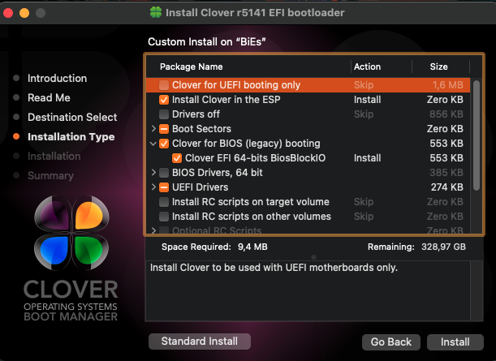Click the 'Standard Install' button
Viewport: 496px width, 361px height.
click(200, 342)
